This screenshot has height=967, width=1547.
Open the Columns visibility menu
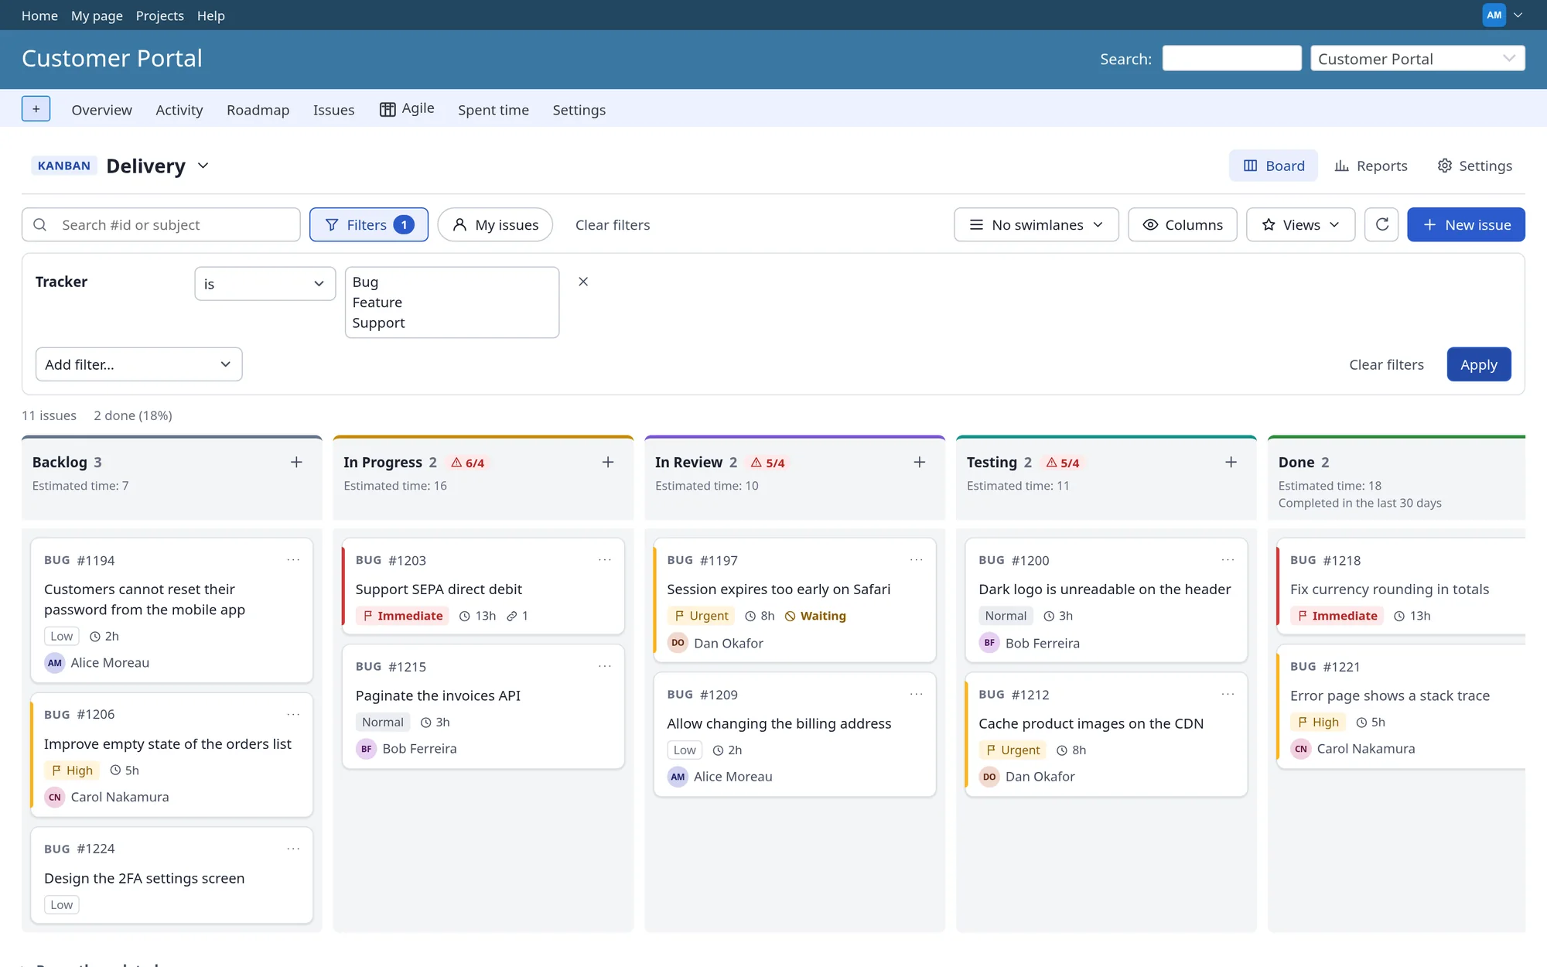[x=1183, y=224]
